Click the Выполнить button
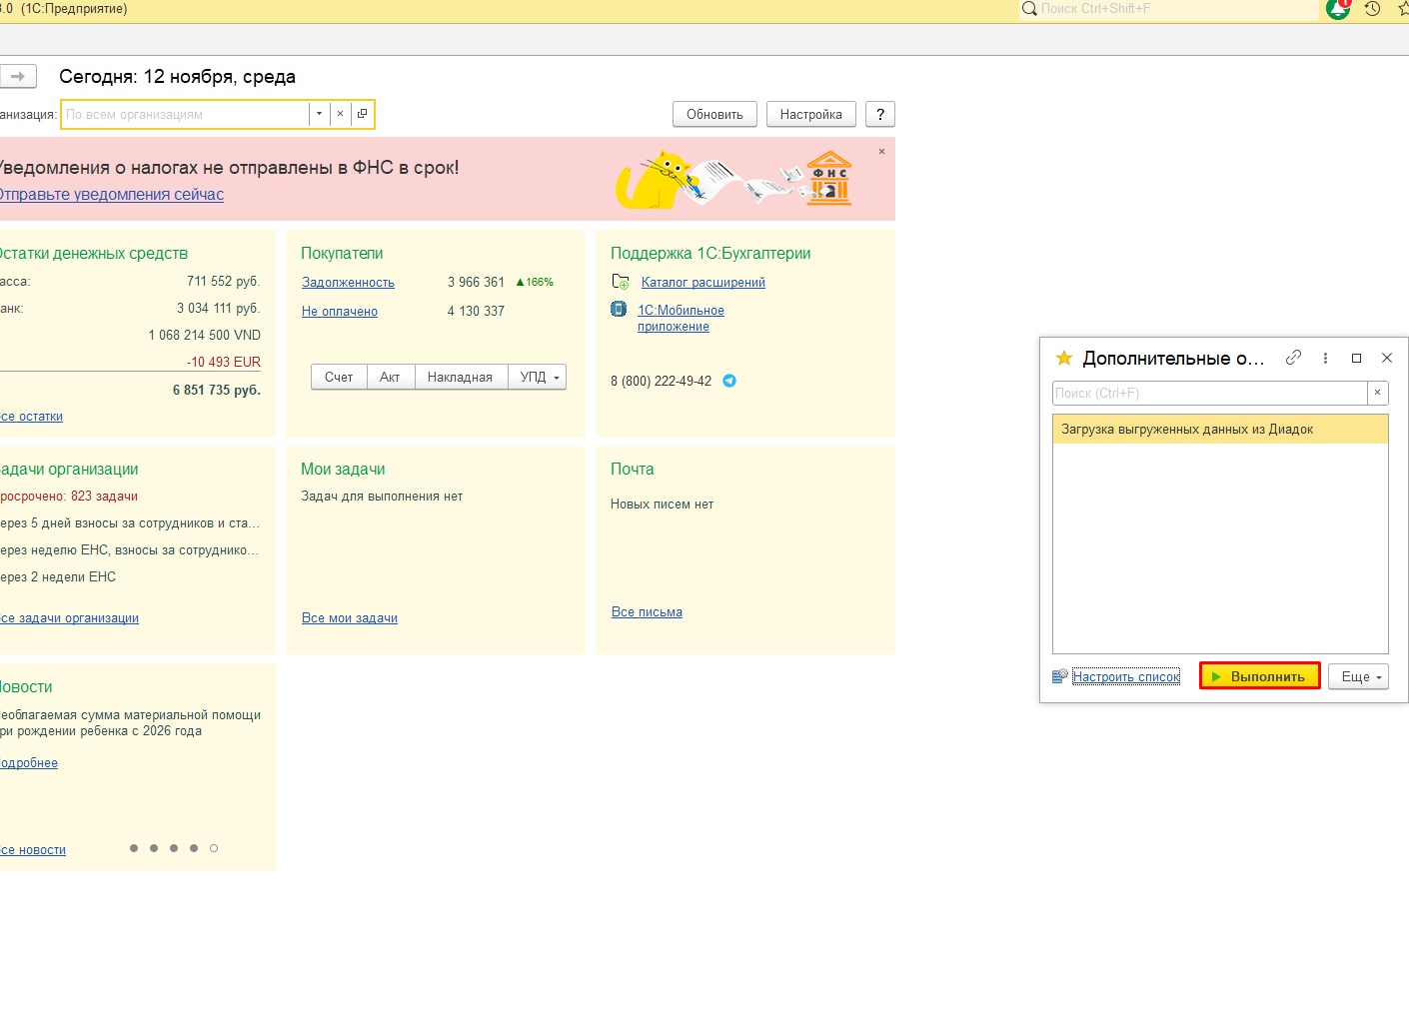This screenshot has height=1022, width=1409. coord(1260,676)
